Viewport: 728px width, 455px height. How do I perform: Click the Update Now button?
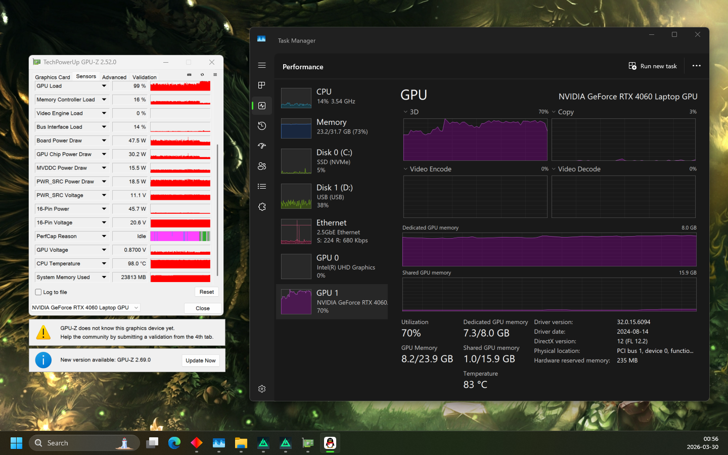tap(200, 360)
